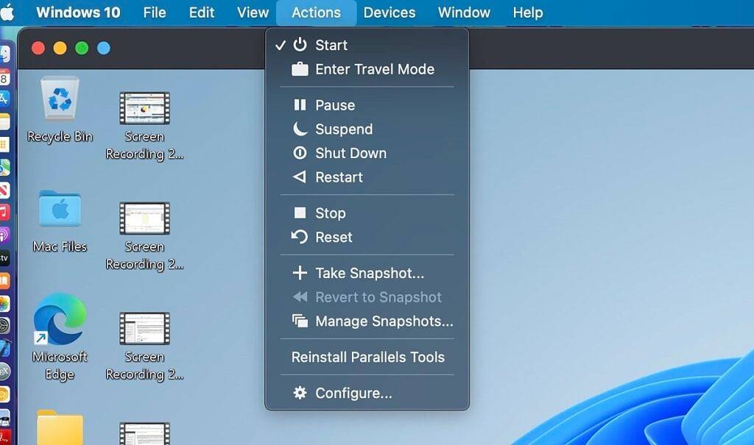The image size is (754, 445).
Task: Select the Restart option in the menu
Action: point(339,177)
